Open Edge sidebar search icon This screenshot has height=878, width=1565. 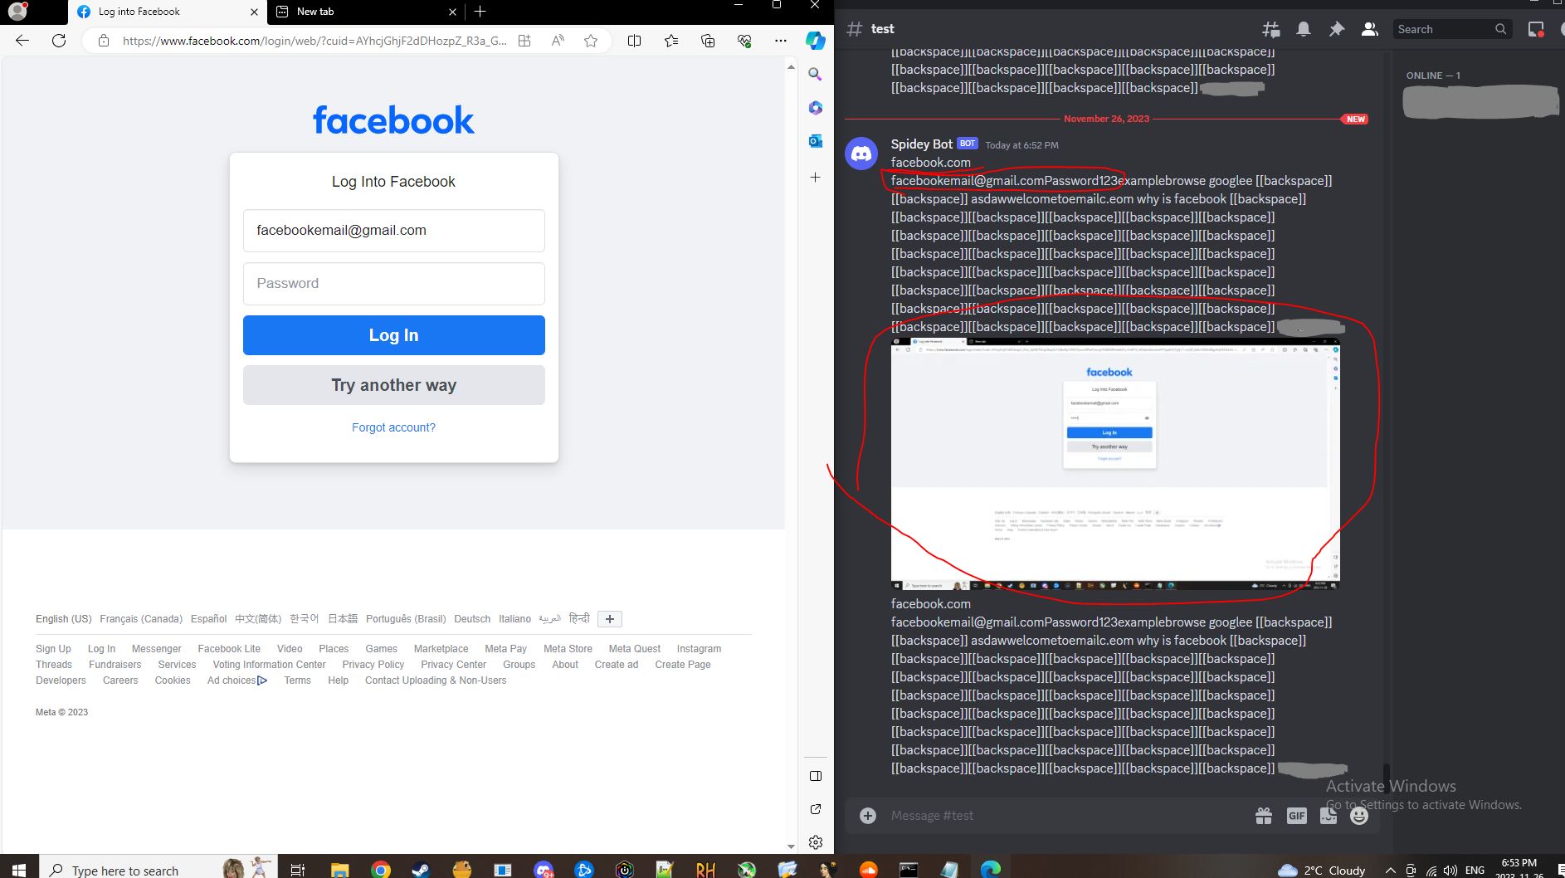pyautogui.click(x=816, y=74)
